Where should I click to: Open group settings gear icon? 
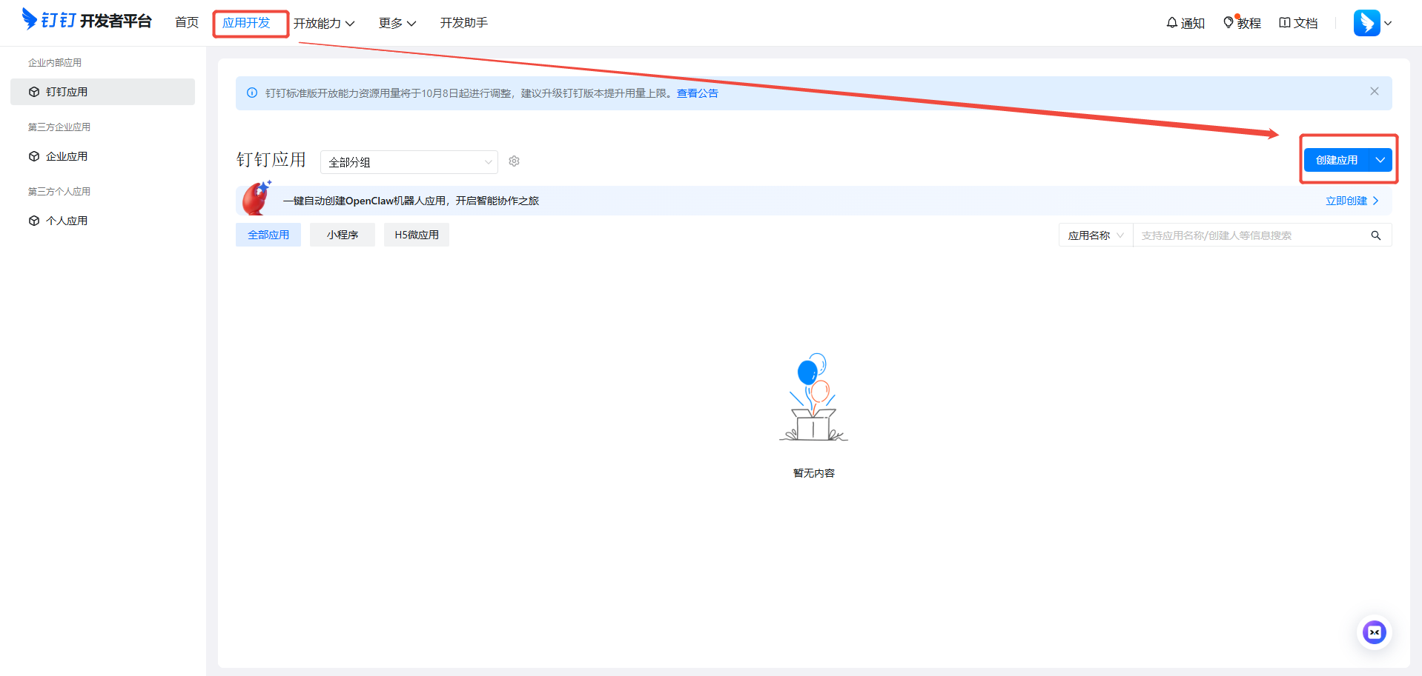pos(514,161)
